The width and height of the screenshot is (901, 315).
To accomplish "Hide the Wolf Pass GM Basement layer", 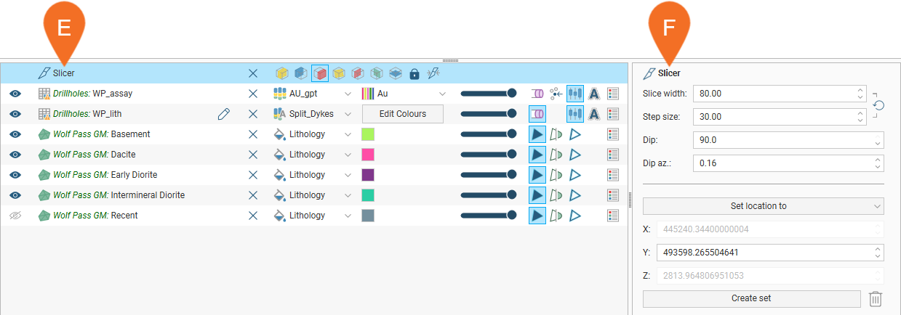I will (x=15, y=134).
